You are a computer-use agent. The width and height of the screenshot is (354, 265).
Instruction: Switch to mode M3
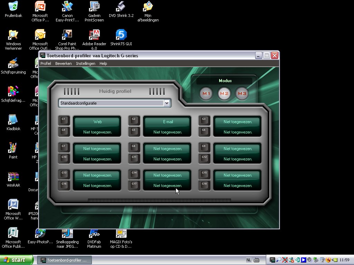pyautogui.click(x=242, y=94)
